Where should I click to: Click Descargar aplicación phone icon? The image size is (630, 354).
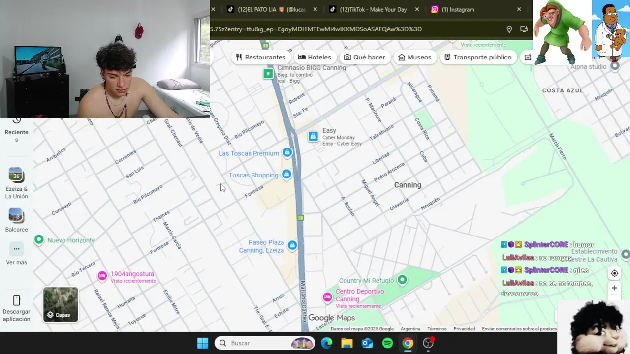pyautogui.click(x=16, y=300)
